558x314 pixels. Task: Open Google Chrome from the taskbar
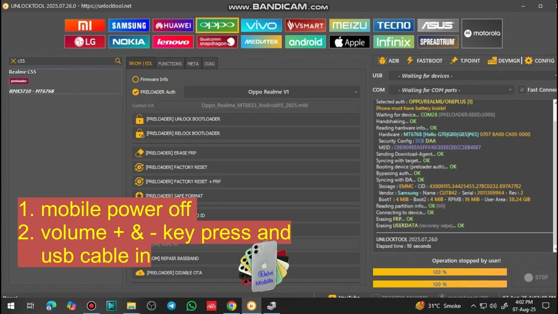pyautogui.click(x=231, y=306)
